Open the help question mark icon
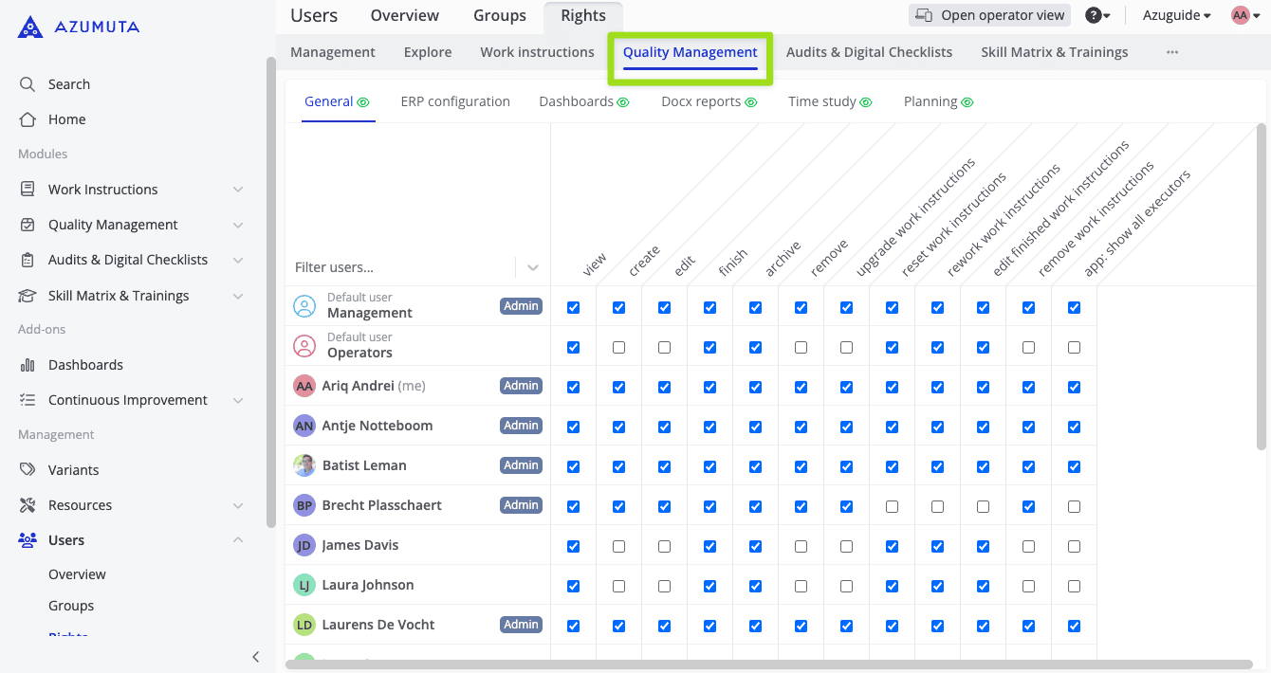The width and height of the screenshot is (1271, 673). click(x=1093, y=15)
